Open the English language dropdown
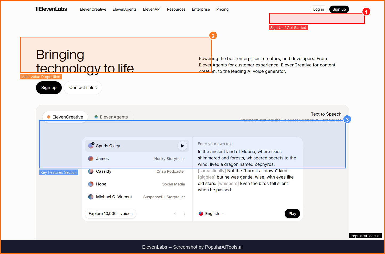 pyautogui.click(x=212, y=214)
